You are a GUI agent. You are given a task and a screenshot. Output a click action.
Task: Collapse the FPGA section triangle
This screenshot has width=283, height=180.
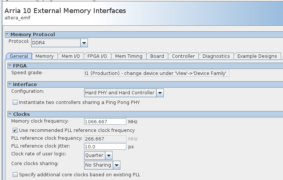(x=10, y=66)
